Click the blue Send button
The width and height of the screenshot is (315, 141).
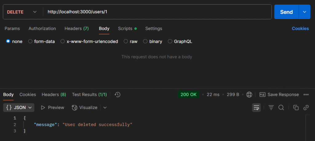286,12
